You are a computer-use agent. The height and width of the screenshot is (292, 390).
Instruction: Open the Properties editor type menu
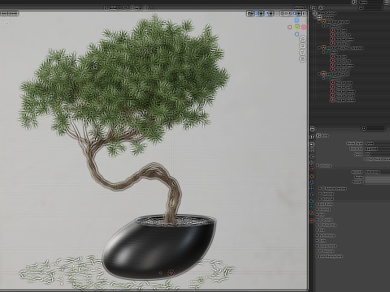tap(313, 129)
